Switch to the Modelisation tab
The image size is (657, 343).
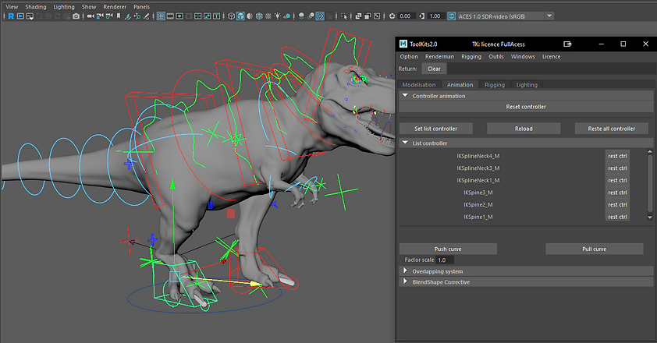[x=419, y=85]
